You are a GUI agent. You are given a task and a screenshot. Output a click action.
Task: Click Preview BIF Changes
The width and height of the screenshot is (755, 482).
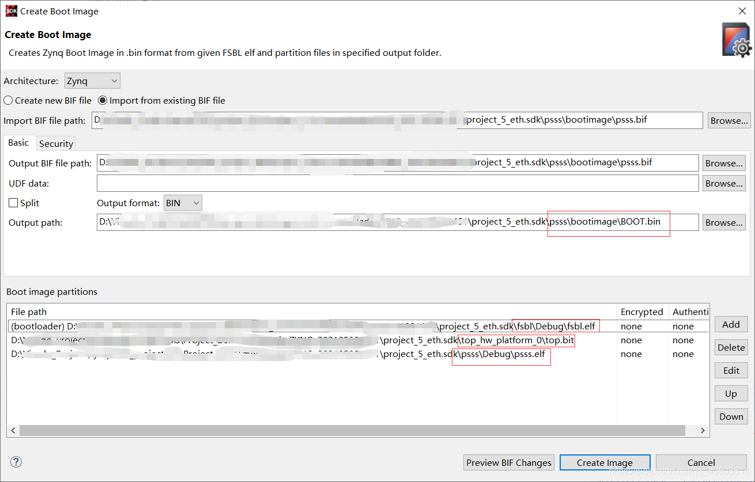(x=508, y=462)
